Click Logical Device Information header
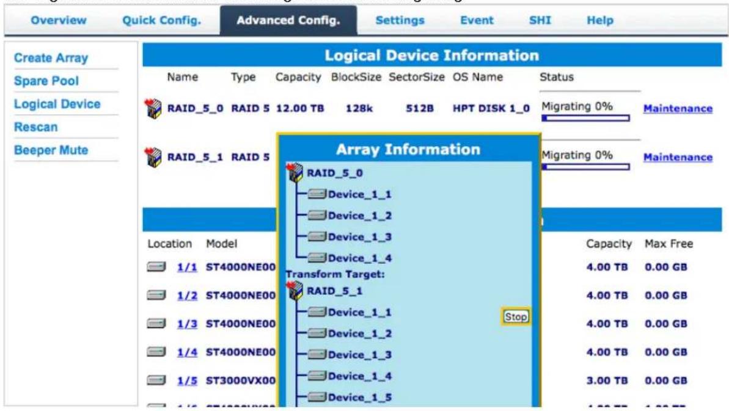This screenshot has height=411, width=729. [x=432, y=56]
